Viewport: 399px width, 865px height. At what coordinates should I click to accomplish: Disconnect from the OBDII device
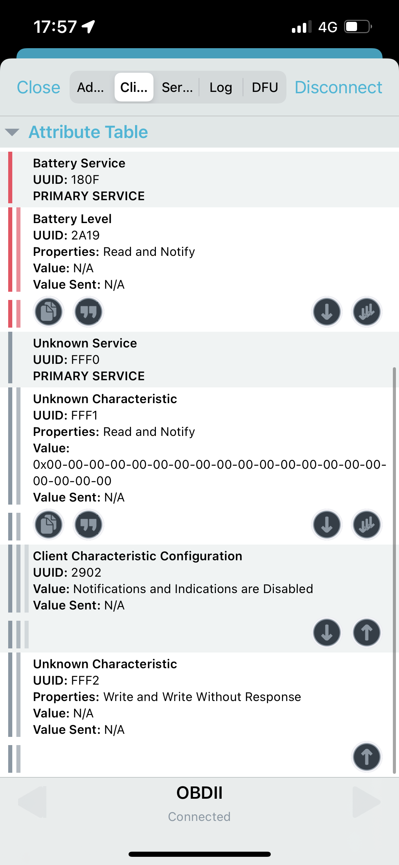point(338,87)
